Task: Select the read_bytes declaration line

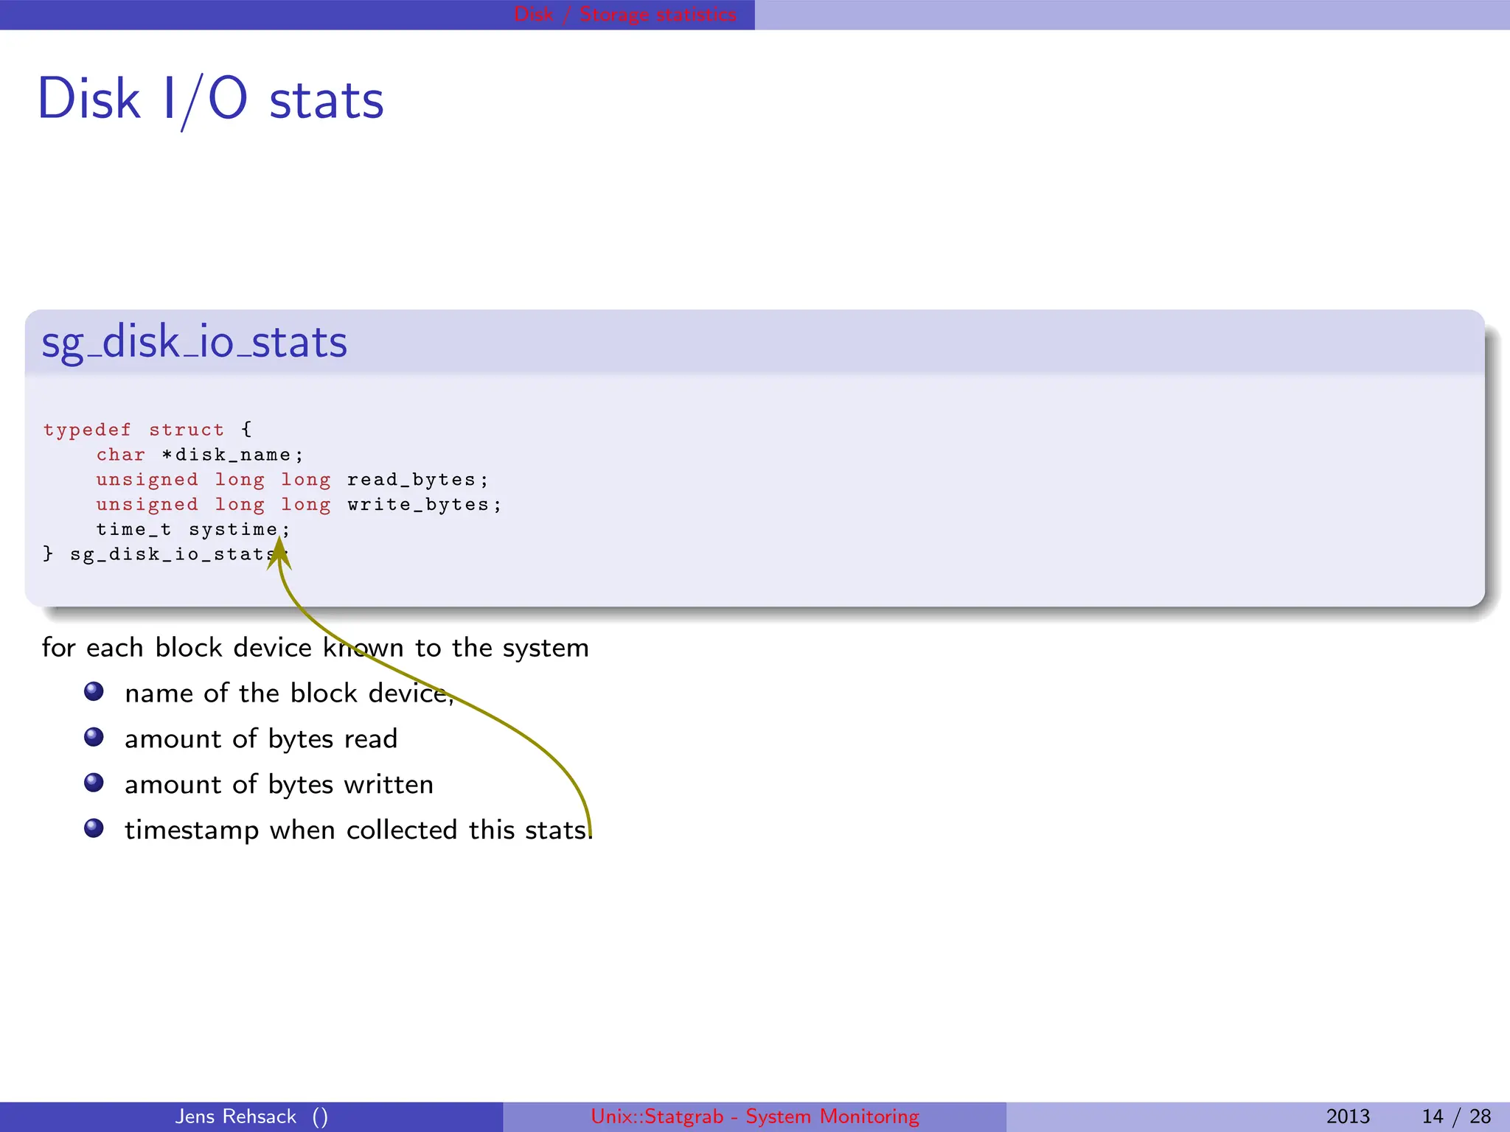Action: (292, 480)
